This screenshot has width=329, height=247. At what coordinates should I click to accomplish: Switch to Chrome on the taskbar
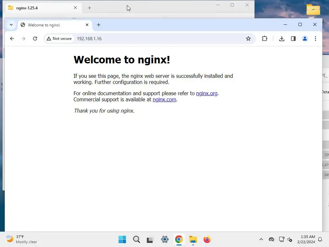point(179,239)
